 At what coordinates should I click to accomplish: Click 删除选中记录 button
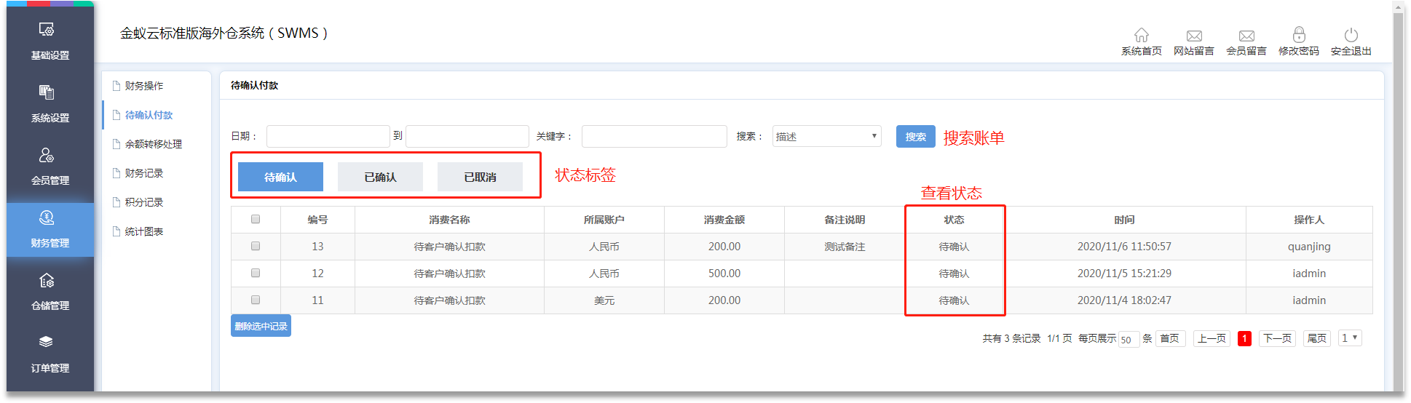pos(261,327)
